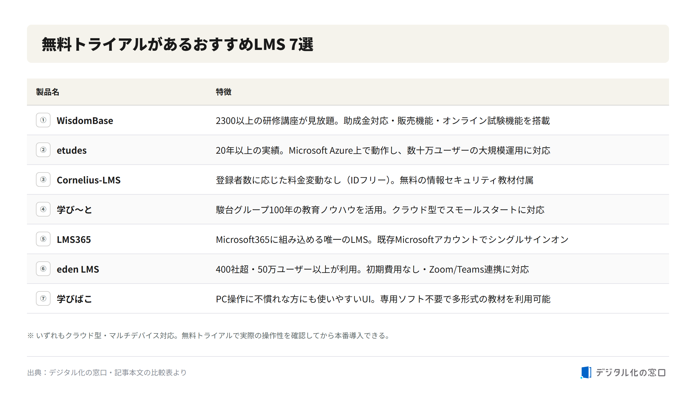Click the source line 出典：デジタル化の窓口
This screenshot has width=696, height=405.
click(107, 372)
